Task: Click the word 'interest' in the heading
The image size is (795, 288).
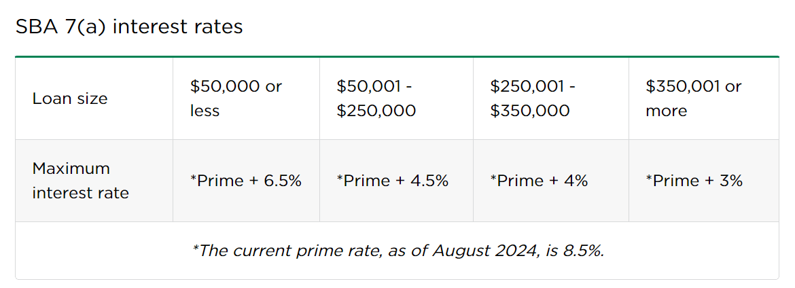Action: [147, 27]
